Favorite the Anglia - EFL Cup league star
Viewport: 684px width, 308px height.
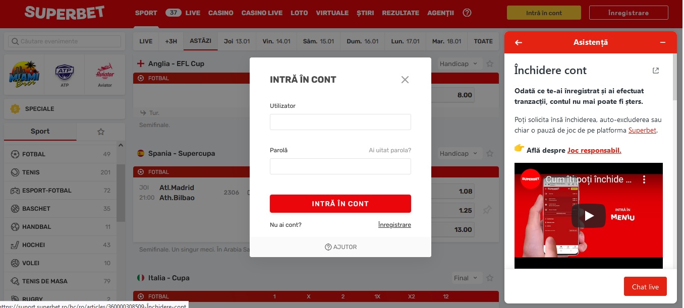[489, 64]
